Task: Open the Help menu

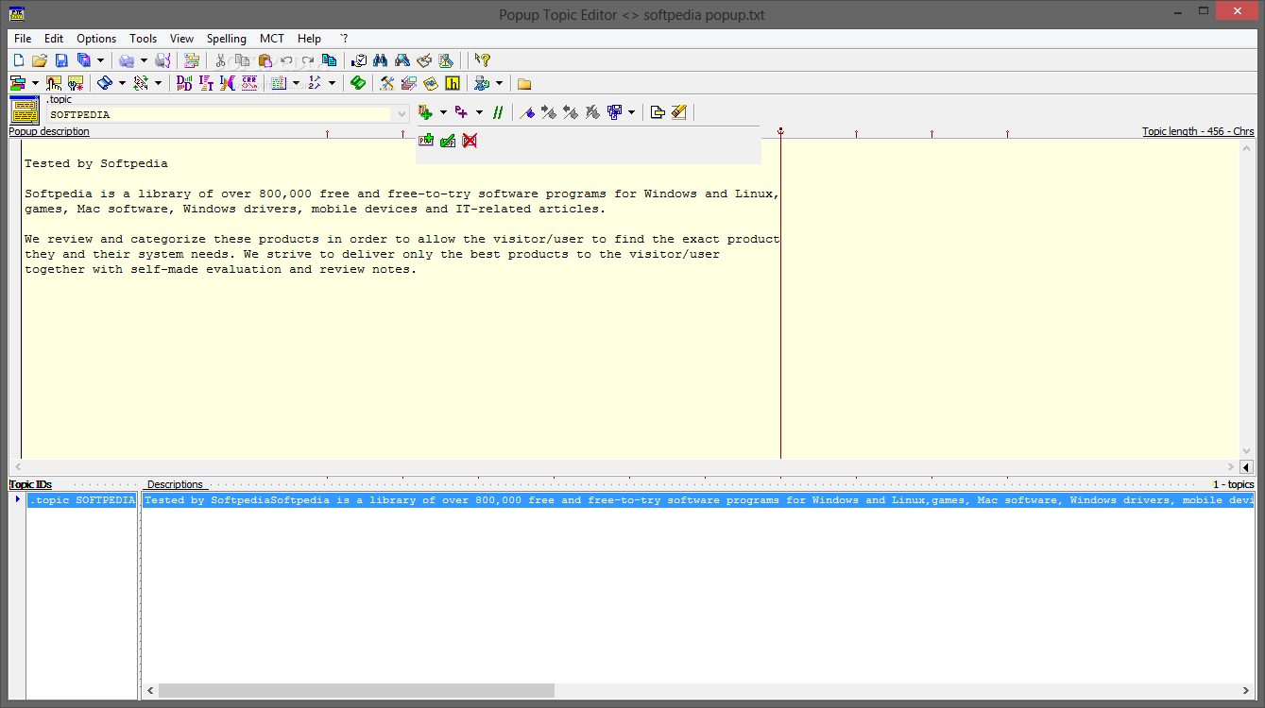Action: tap(309, 39)
